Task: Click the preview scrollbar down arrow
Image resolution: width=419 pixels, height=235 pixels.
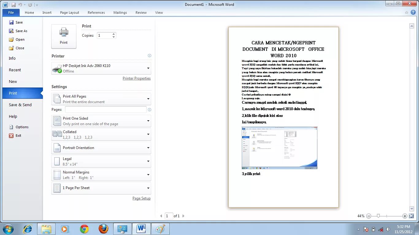Action: pos(412,209)
